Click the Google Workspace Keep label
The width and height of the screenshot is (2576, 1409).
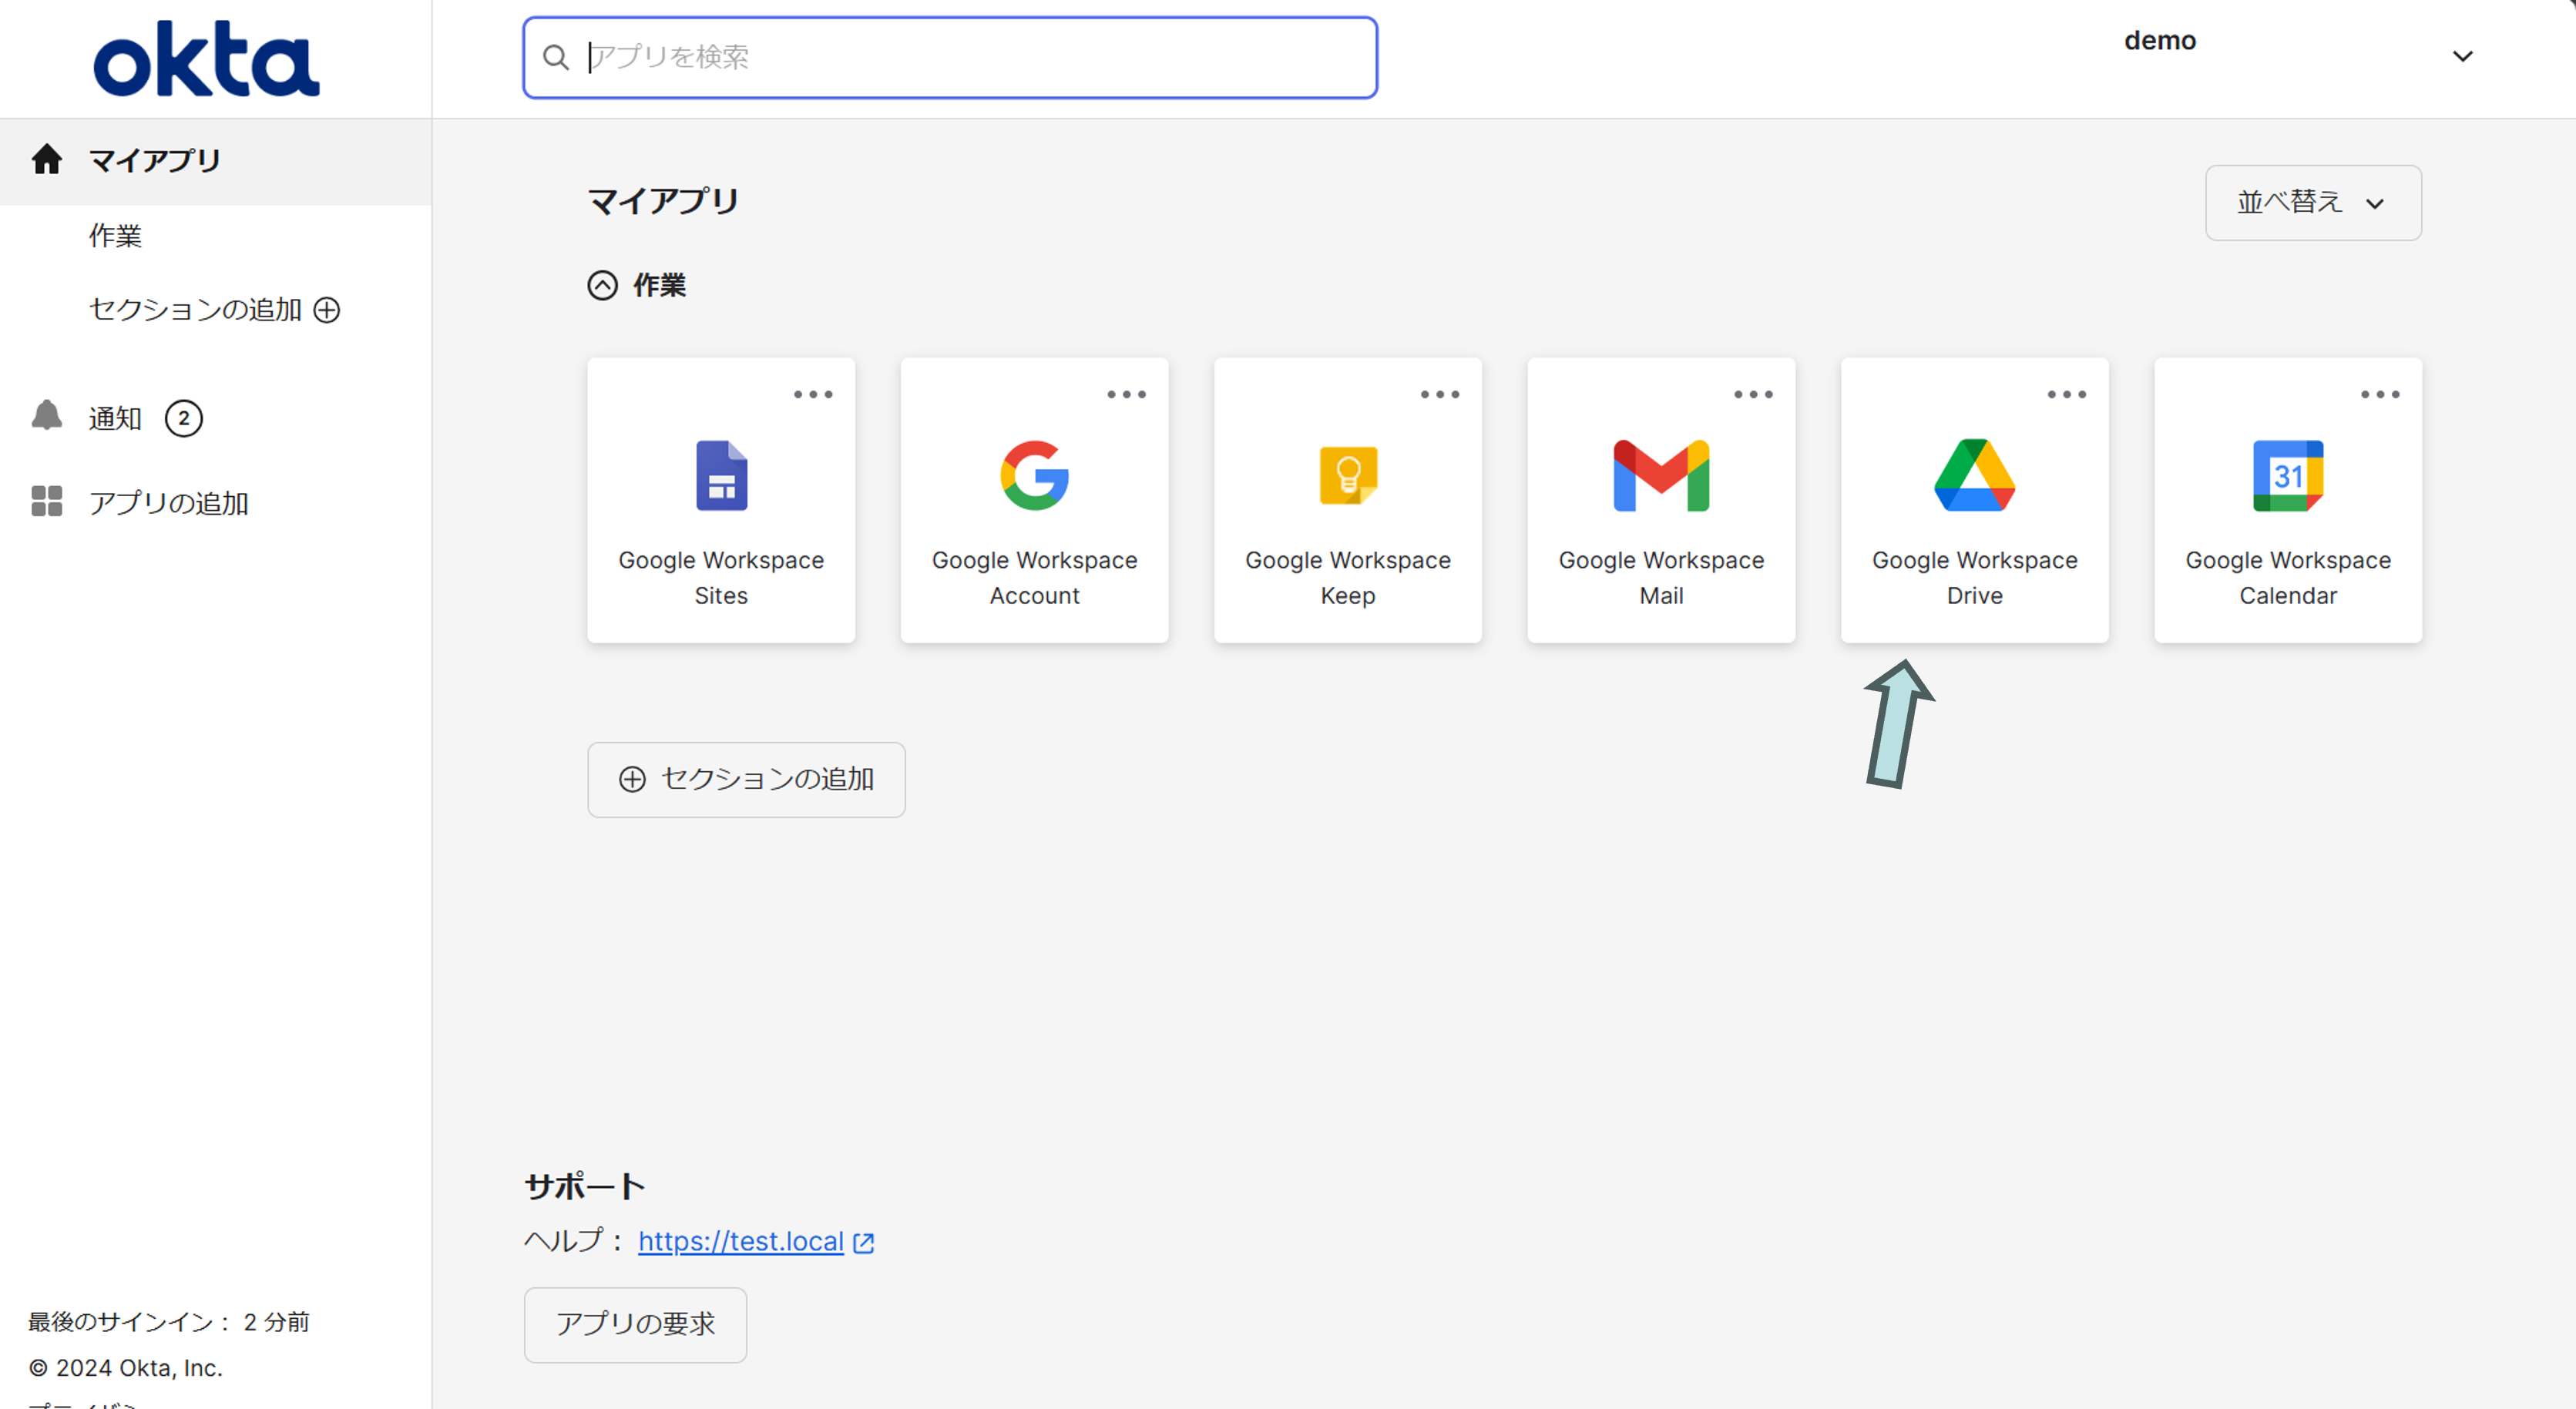pyautogui.click(x=1348, y=578)
